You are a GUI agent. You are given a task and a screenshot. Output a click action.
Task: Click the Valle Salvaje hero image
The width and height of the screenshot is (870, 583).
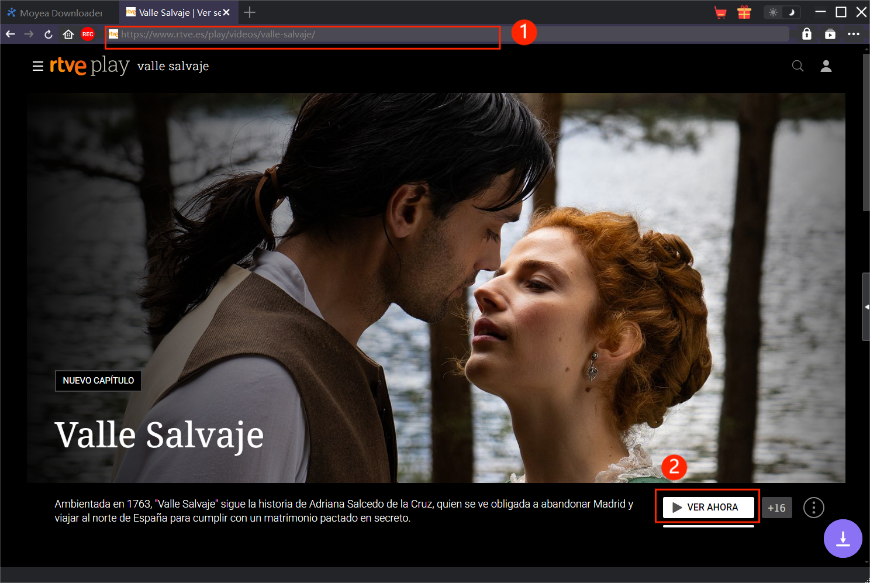436,288
